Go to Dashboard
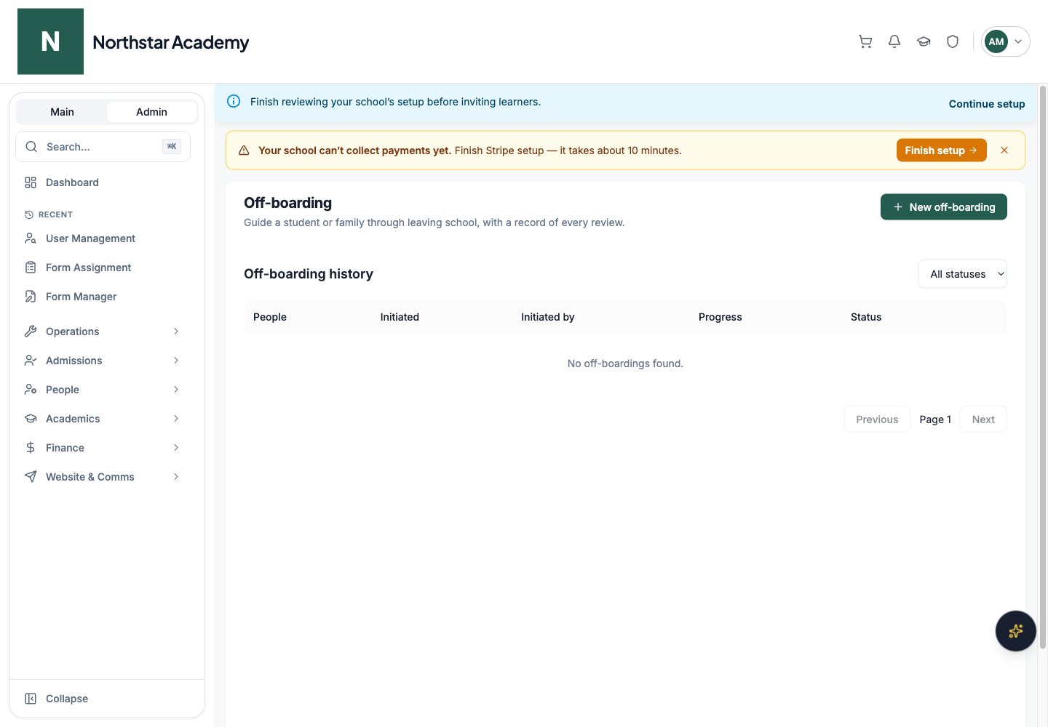The height and width of the screenshot is (727, 1048). coord(103,182)
